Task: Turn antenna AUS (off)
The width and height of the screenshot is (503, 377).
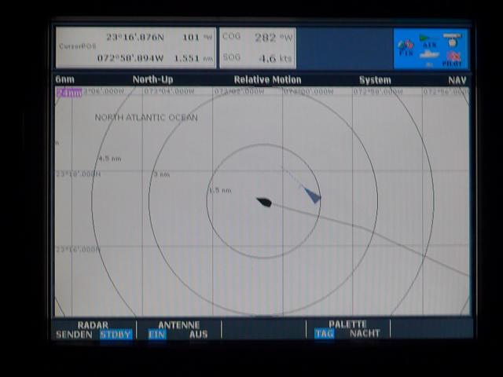Action: pos(199,334)
